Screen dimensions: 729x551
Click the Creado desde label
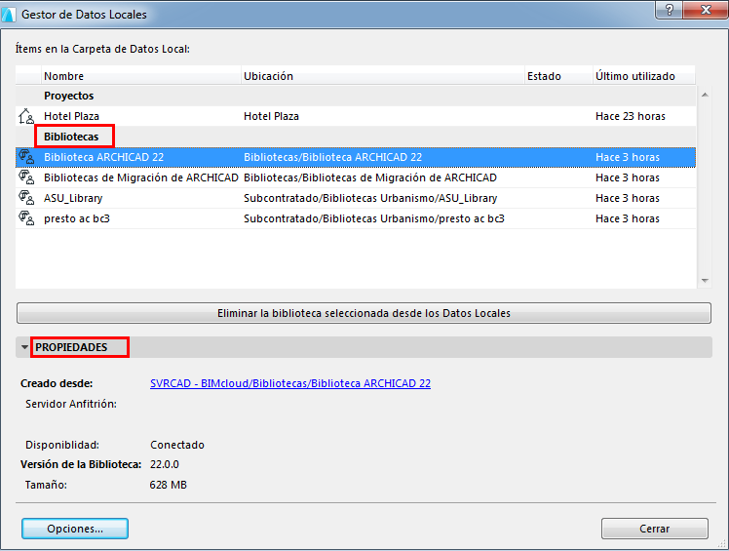click(x=57, y=383)
